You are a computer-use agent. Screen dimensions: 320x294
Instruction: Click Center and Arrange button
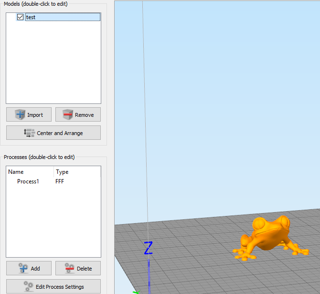click(x=53, y=133)
